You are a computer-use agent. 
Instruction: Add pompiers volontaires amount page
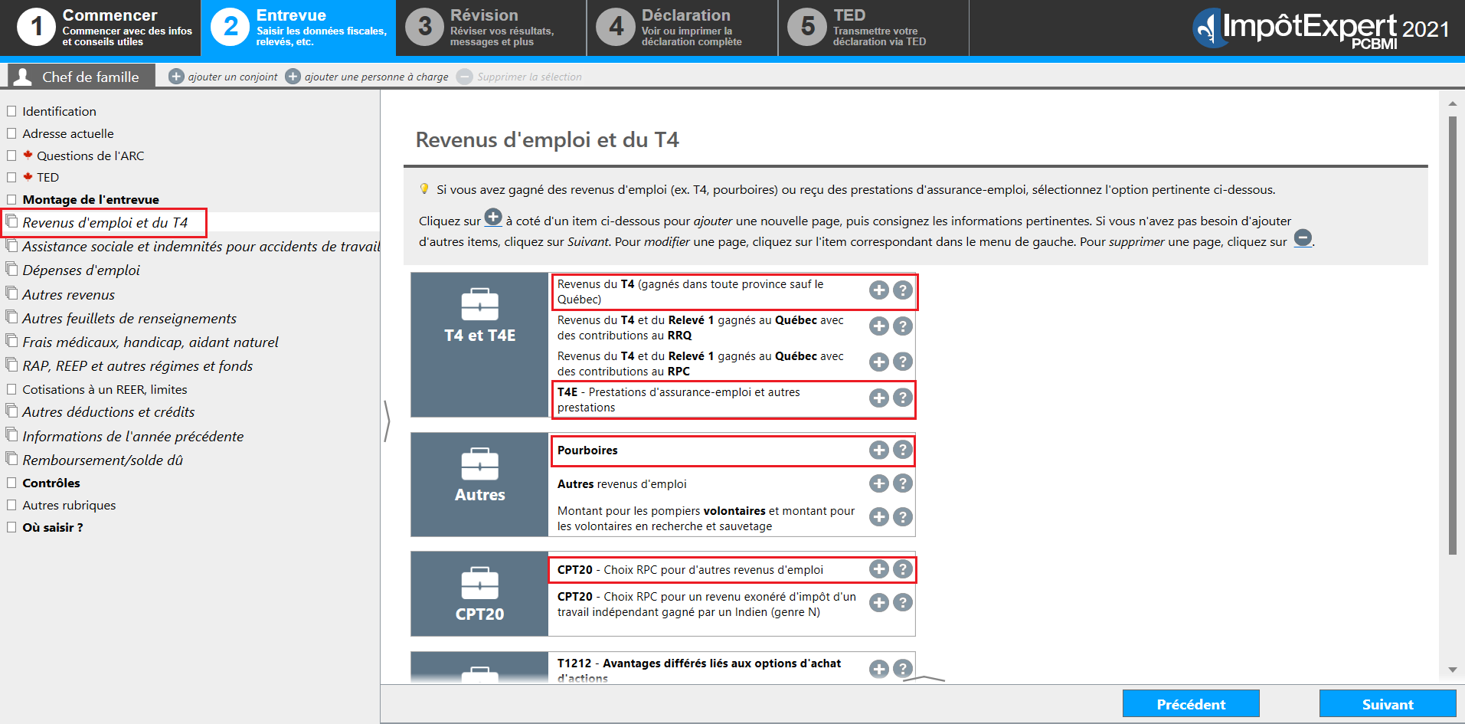pos(879,517)
